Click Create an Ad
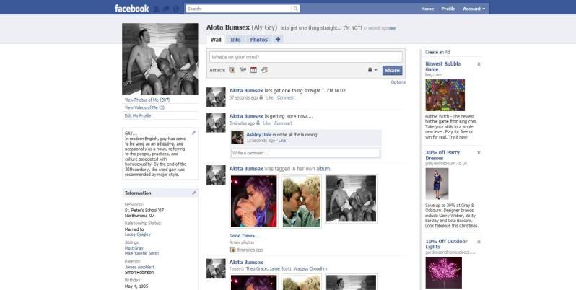The height and width of the screenshot is (290, 576). tap(437, 52)
